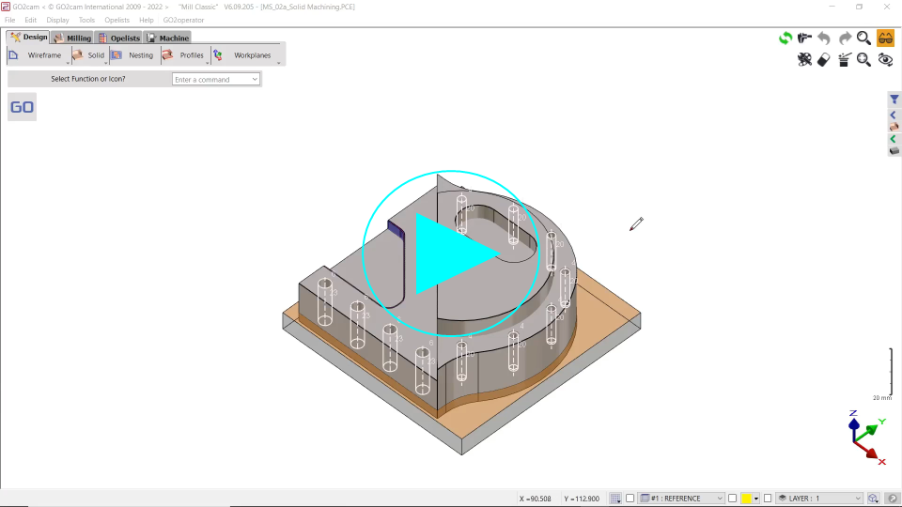This screenshot has height=507, width=902.
Task: Select the caliper measure tool
Action: tap(804, 38)
